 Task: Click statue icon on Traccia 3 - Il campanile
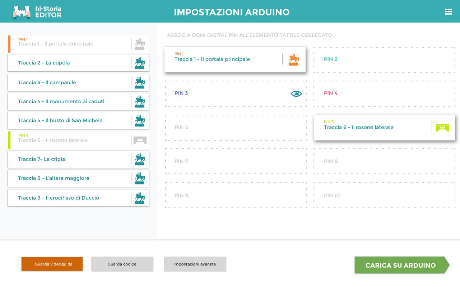click(140, 82)
